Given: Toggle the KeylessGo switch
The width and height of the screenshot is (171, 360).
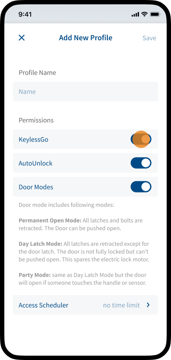Looking at the screenshot, I should pyautogui.click(x=141, y=139).
